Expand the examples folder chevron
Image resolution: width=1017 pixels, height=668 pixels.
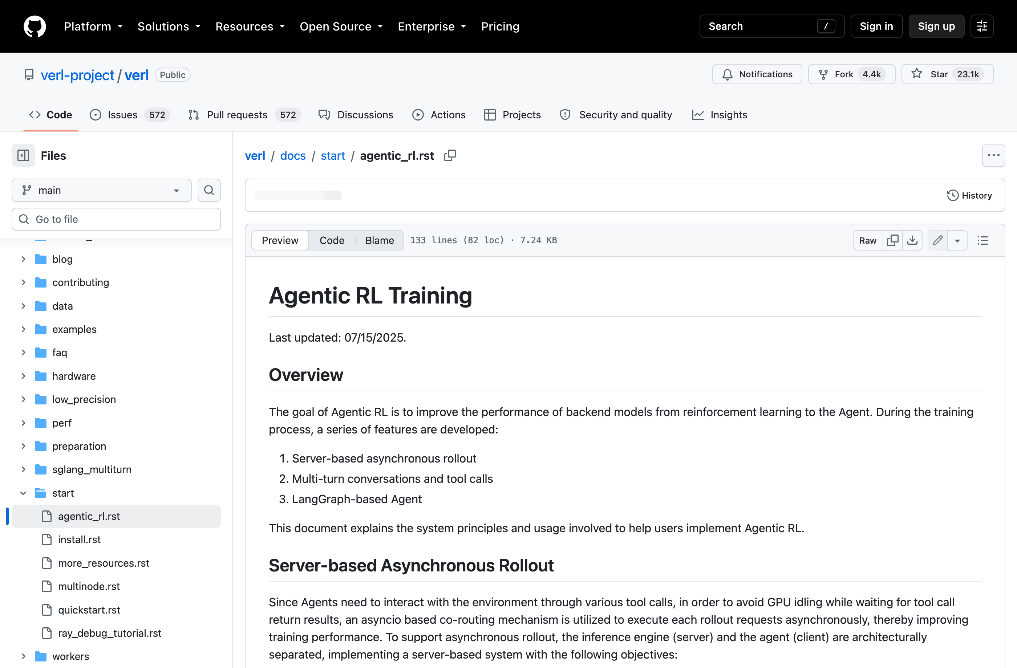pyautogui.click(x=24, y=329)
